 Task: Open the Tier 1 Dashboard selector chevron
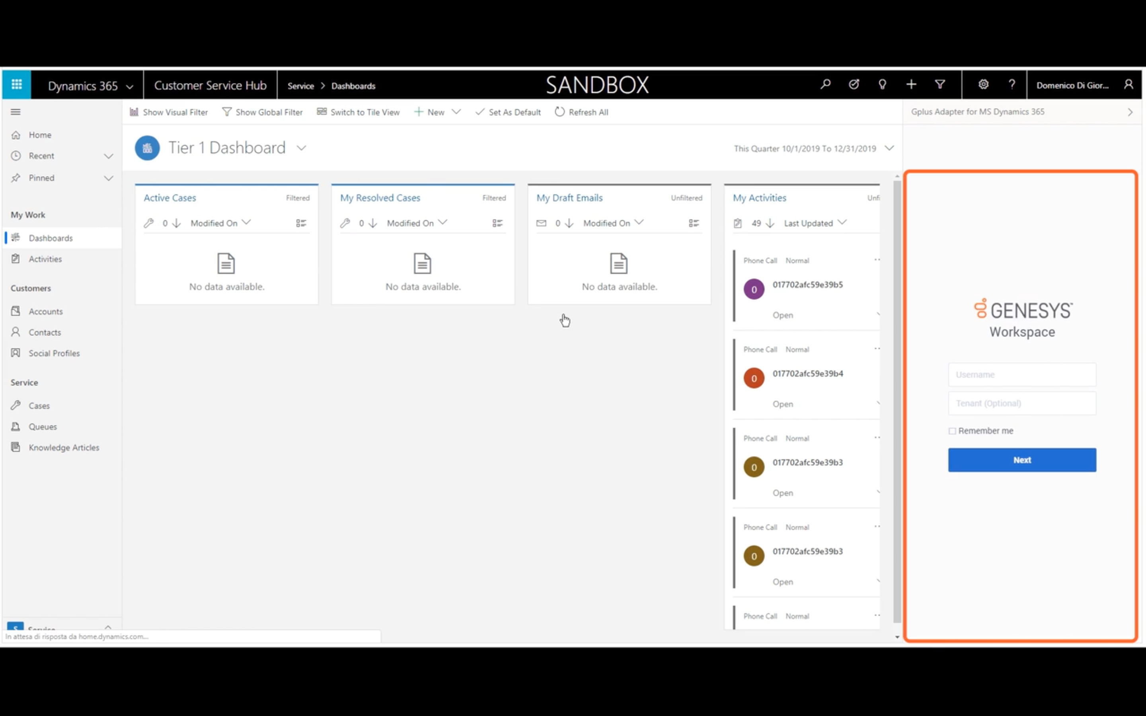[301, 148]
